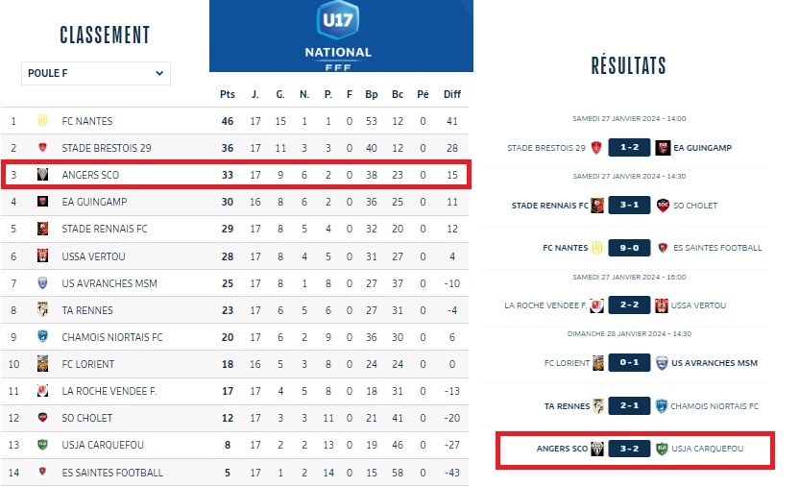Click the FC Nantes crest in standings
The image size is (799, 487).
[42, 121]
